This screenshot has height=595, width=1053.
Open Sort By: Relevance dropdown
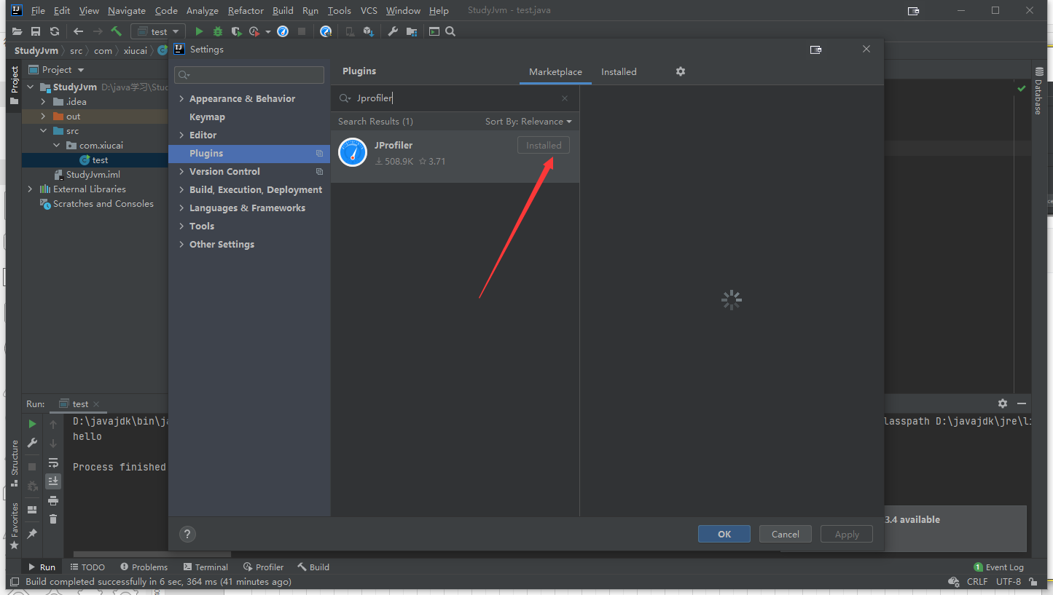click(x=528, y=122)
